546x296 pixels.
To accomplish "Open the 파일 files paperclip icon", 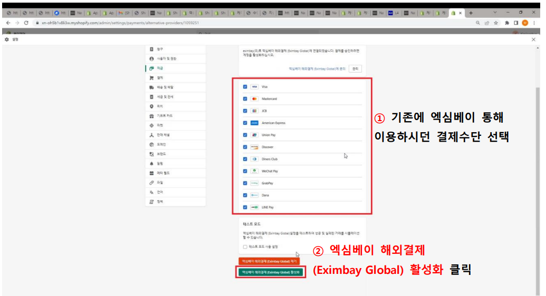I will click(151, 183).
